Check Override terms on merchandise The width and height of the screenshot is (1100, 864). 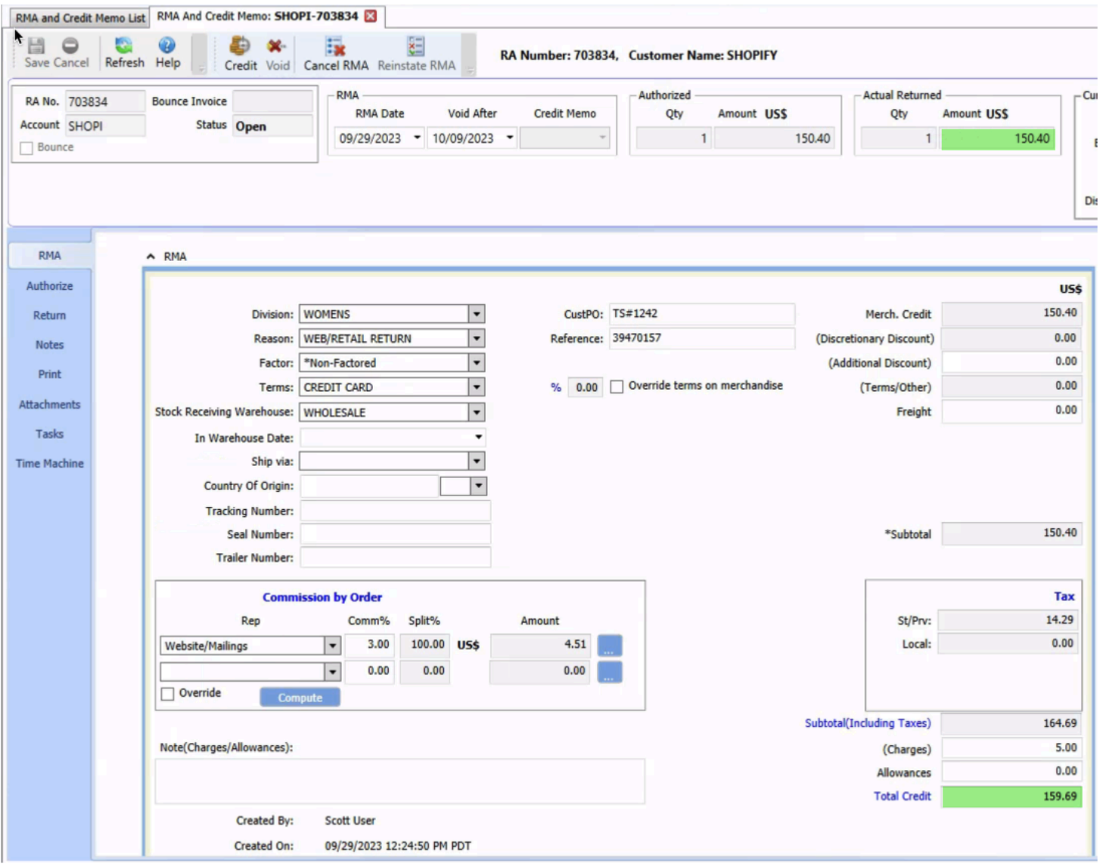tap(617, 387)
